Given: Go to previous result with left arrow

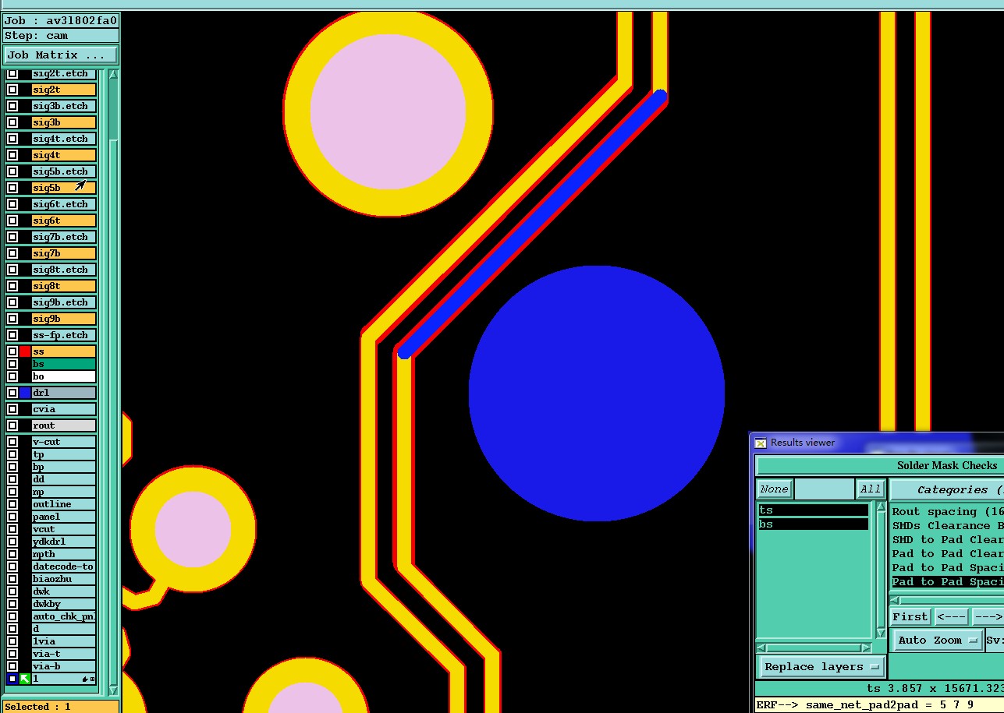Looking at the screenshot, I should [x=951, y=616].
